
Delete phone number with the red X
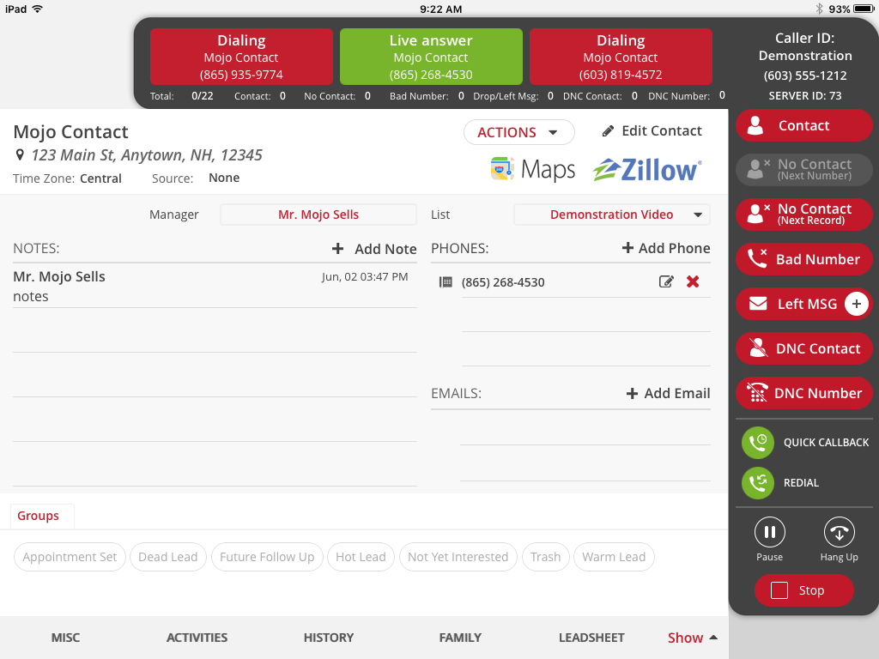click(x=693, y=281)
